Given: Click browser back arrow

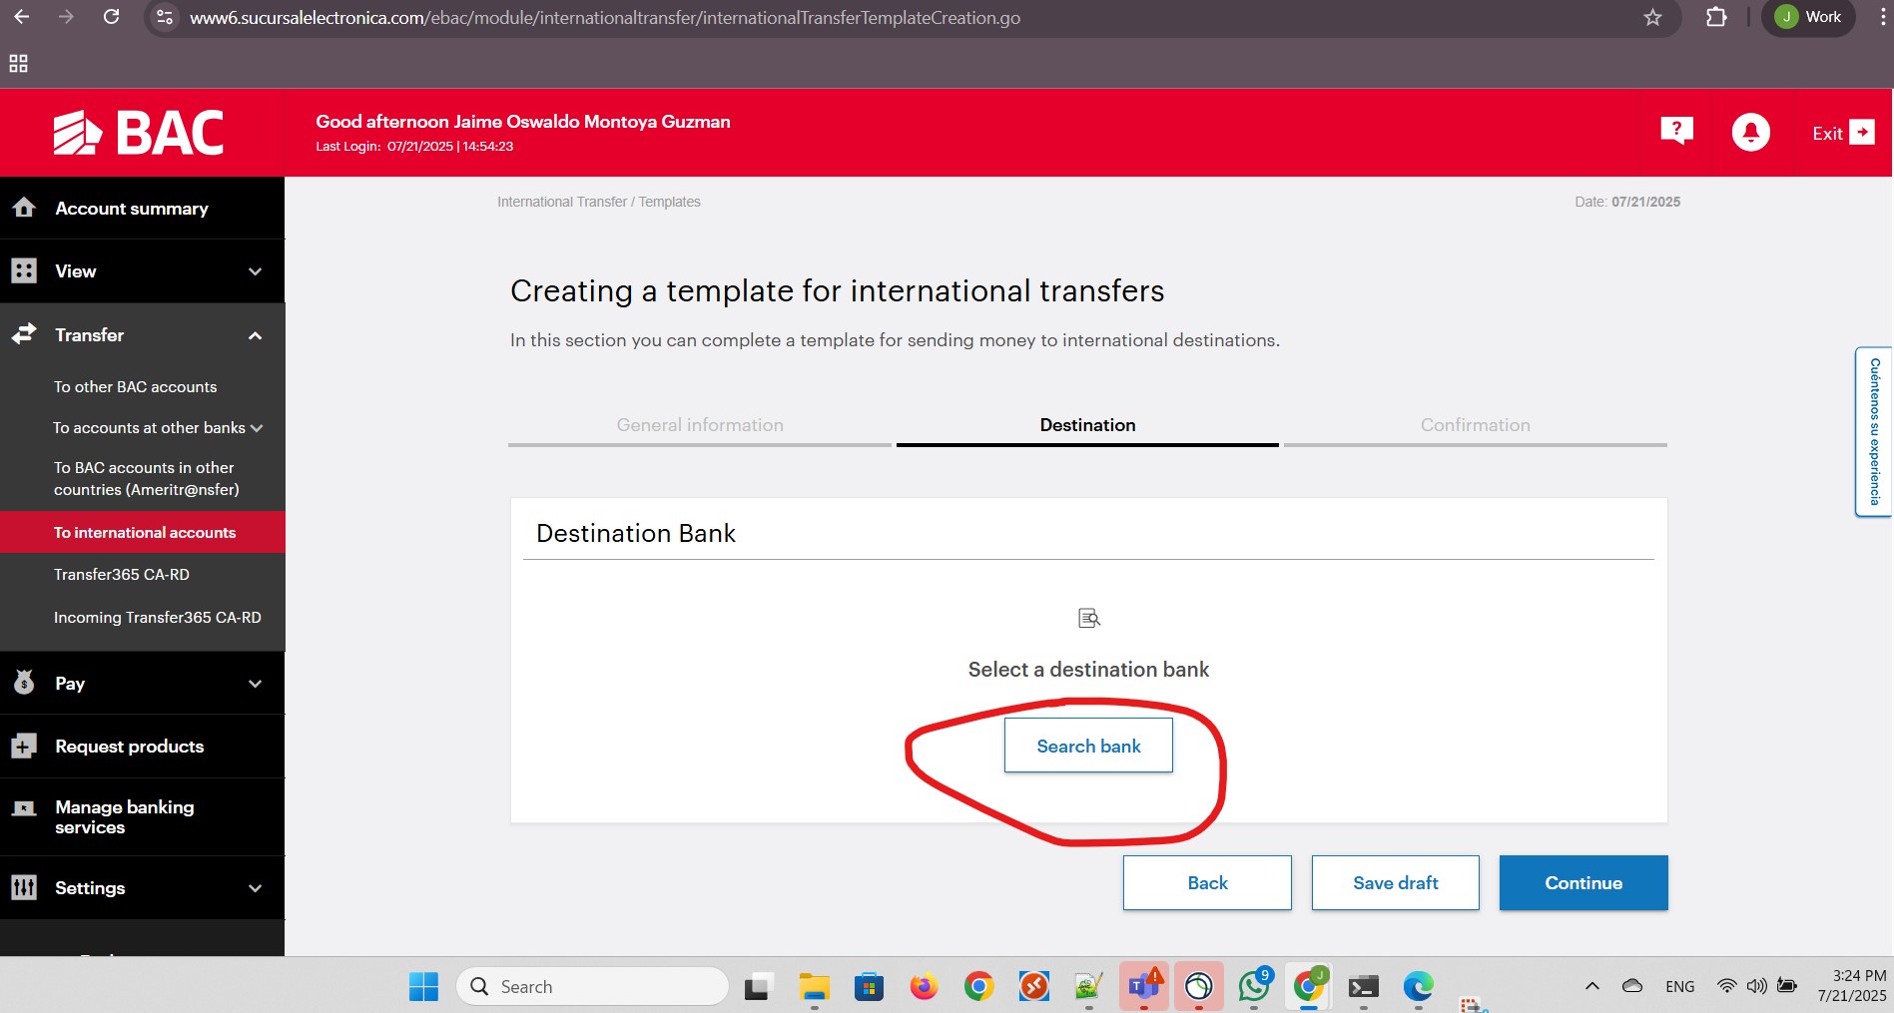Looking at the screenshot, I should (22, 17).
